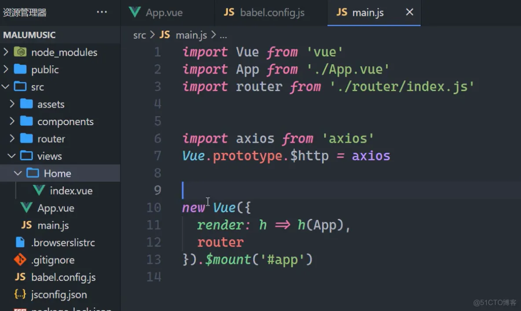Screen dimensions: 521x311
Task: Click the 资源管理器 explorer title
Action: click(x=25, y=13)
